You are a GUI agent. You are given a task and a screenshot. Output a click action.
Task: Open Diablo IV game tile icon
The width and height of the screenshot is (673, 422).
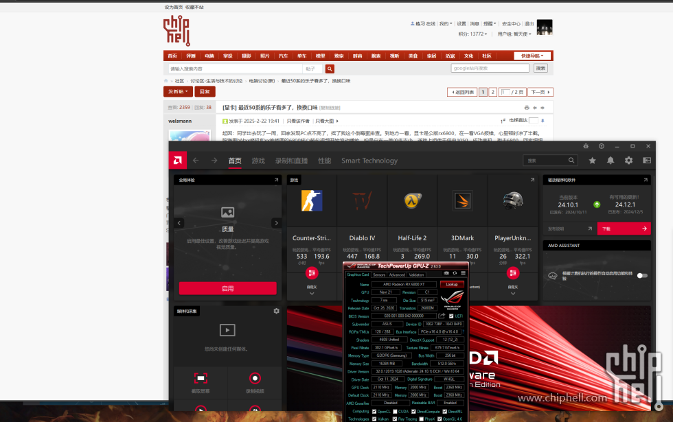click(362, 200)
